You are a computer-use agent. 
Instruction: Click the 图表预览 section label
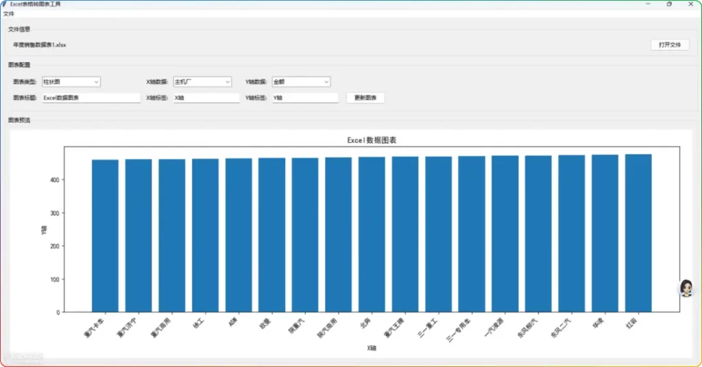[19, 121]
